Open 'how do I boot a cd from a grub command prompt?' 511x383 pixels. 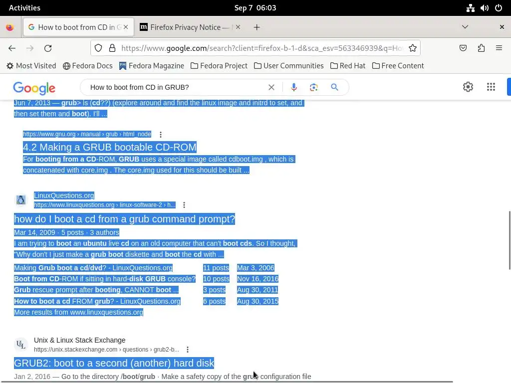pos(124,219)
